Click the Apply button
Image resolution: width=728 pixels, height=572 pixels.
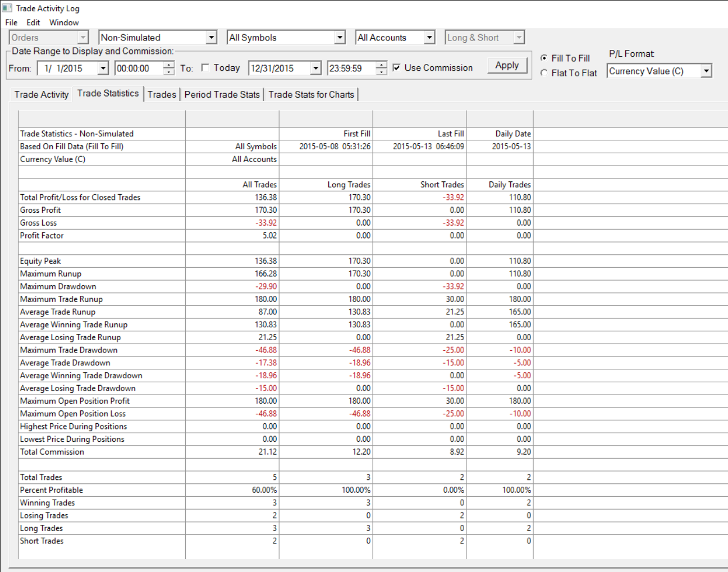[x=507, y=65]
